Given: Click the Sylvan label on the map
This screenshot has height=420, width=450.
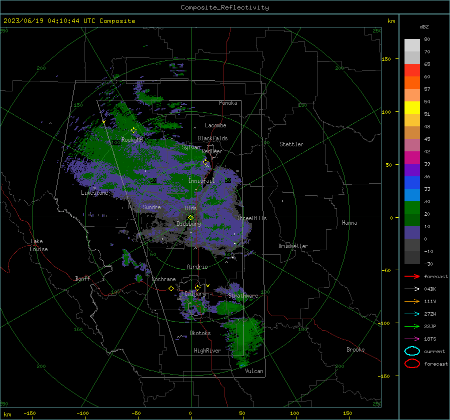Looking at the screenshot, I should tap(191, 147).
